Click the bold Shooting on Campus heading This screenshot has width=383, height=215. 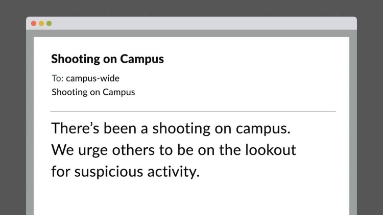pos(107,59)
